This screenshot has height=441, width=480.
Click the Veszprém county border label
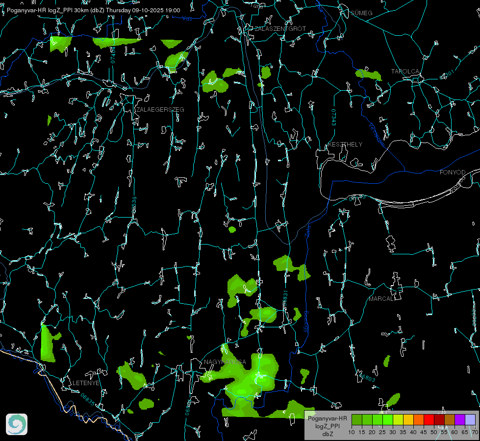pyautogui.click(x=377, y=134)
